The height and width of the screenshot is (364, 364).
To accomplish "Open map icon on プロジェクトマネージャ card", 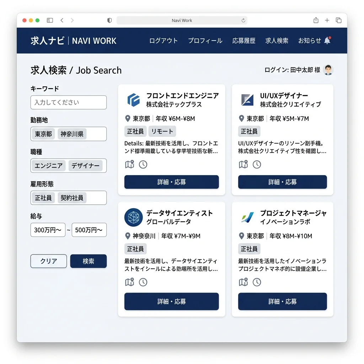I will pyautogui.click(x=243, y=282).
